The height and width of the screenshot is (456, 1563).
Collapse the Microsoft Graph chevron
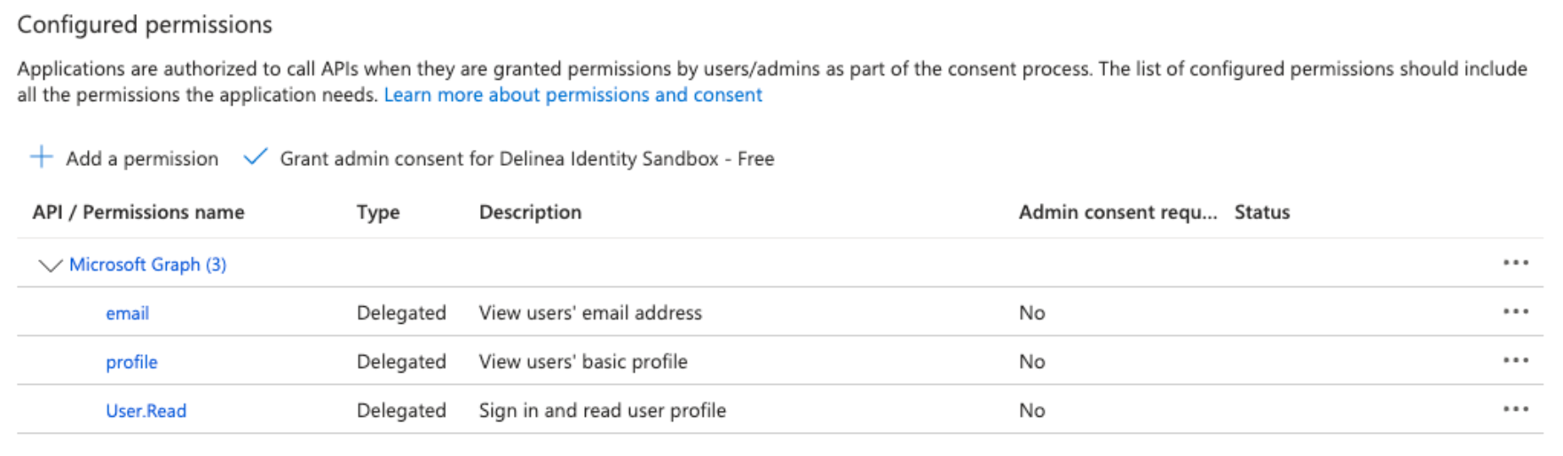point(51,265)
